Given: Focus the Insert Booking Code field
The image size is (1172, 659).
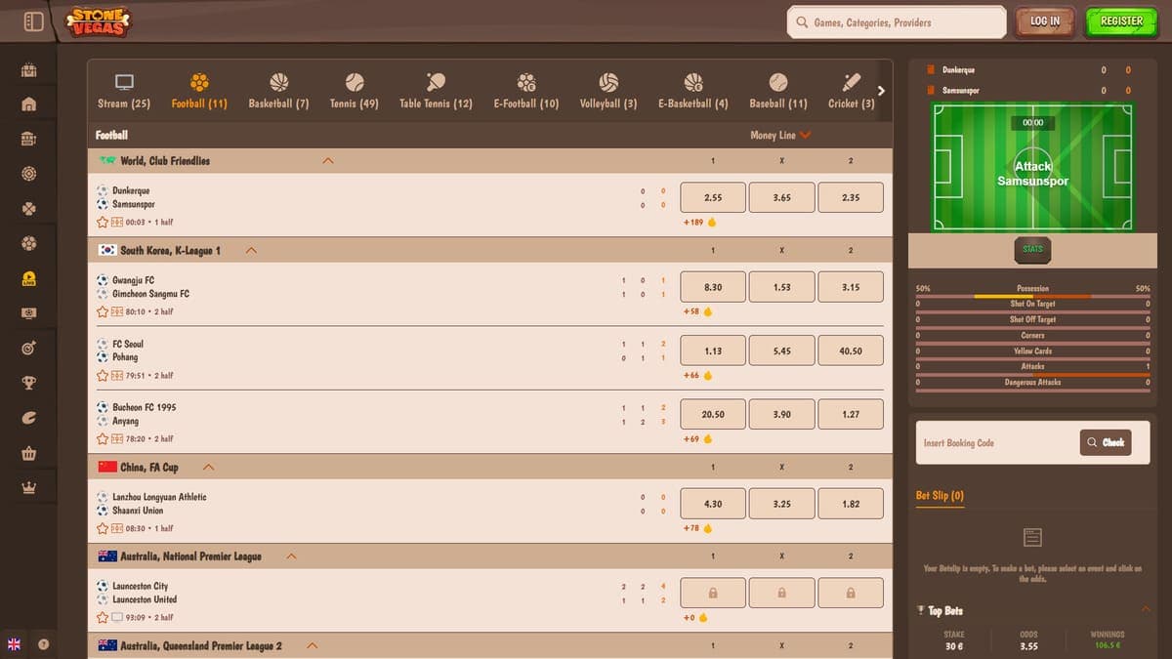Looking at the screenshot, I should 996,442.
